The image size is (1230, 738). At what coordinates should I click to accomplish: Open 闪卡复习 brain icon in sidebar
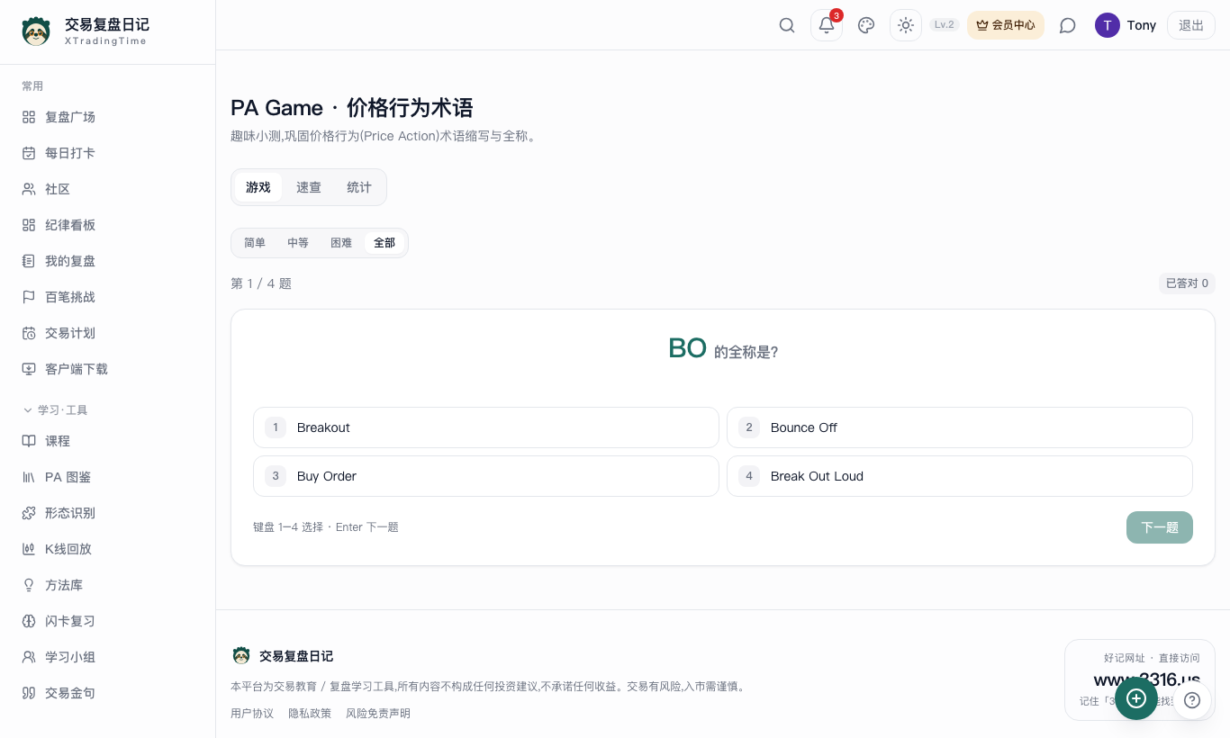pyautogui.click(x=29, y=621)
